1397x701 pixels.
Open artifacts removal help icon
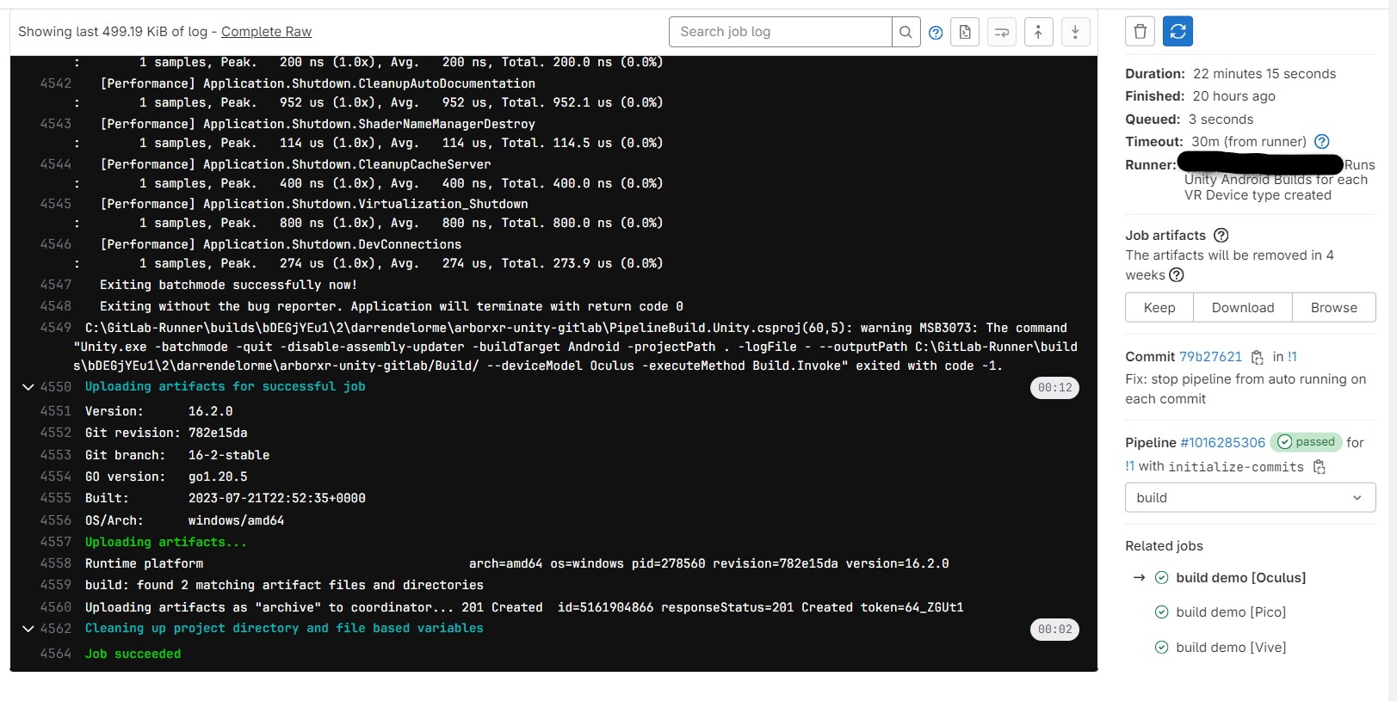[1177, 275]
